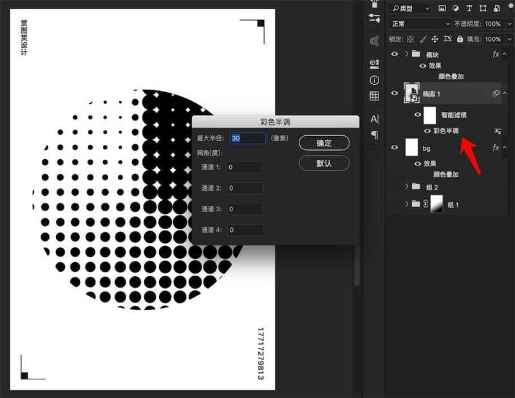Image resolution: width=515 pixels, height=398 pixels.
Task: Hide the bg layer
Action: click(395, 148)
